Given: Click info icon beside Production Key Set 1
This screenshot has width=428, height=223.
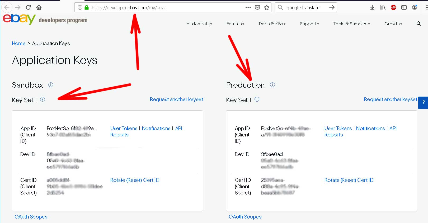Looking at the screenshot, I should coord(257,99).
